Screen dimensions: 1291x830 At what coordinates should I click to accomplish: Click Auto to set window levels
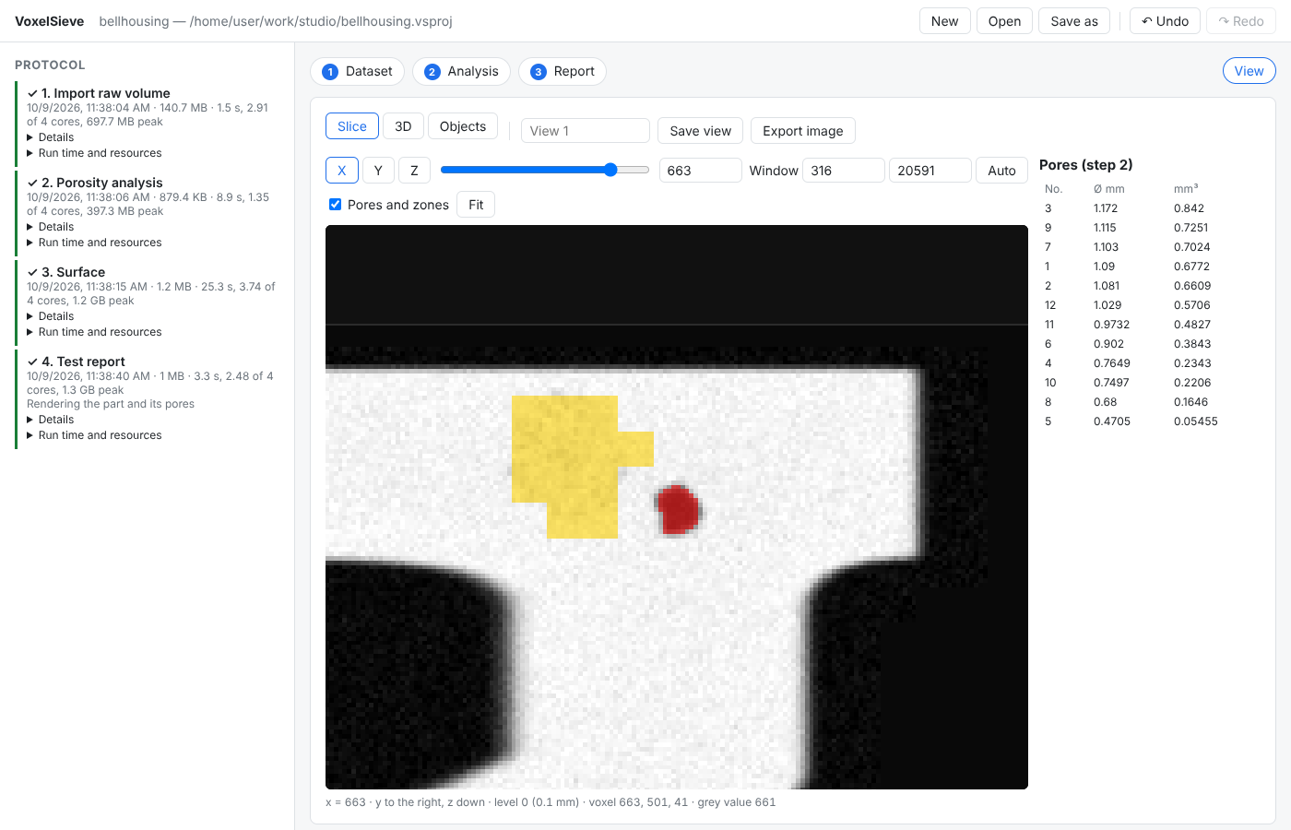1001,171
